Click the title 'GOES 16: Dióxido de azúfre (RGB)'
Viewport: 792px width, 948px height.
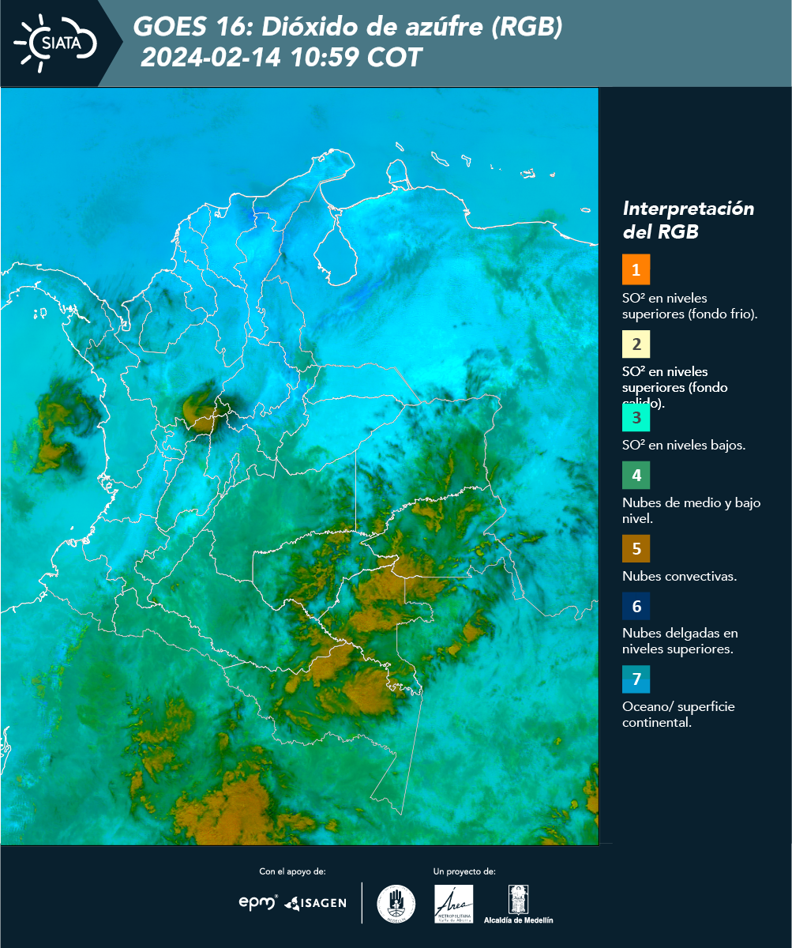(348, 27)
